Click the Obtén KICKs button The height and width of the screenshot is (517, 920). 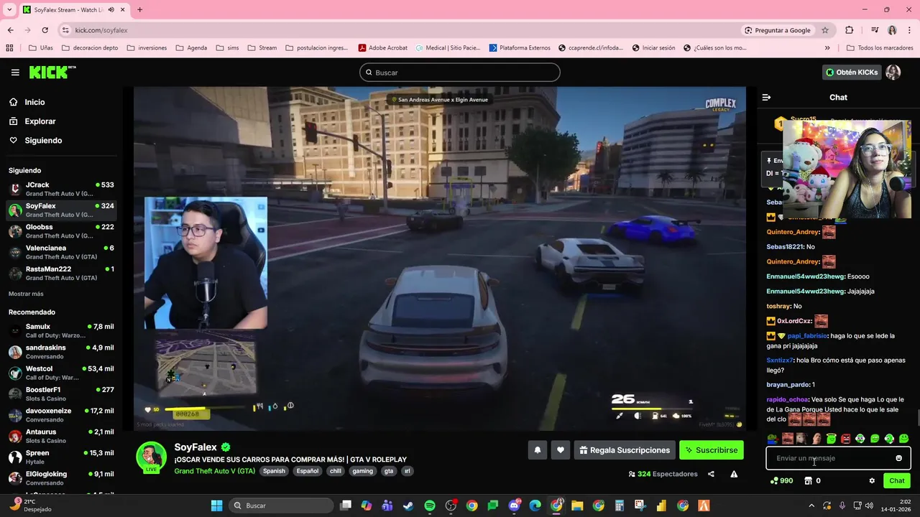point(852,73)
